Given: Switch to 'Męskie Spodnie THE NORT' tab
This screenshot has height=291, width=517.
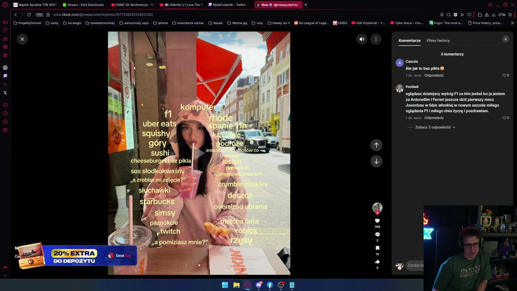Looking at the screenshot, I should 35,5.
